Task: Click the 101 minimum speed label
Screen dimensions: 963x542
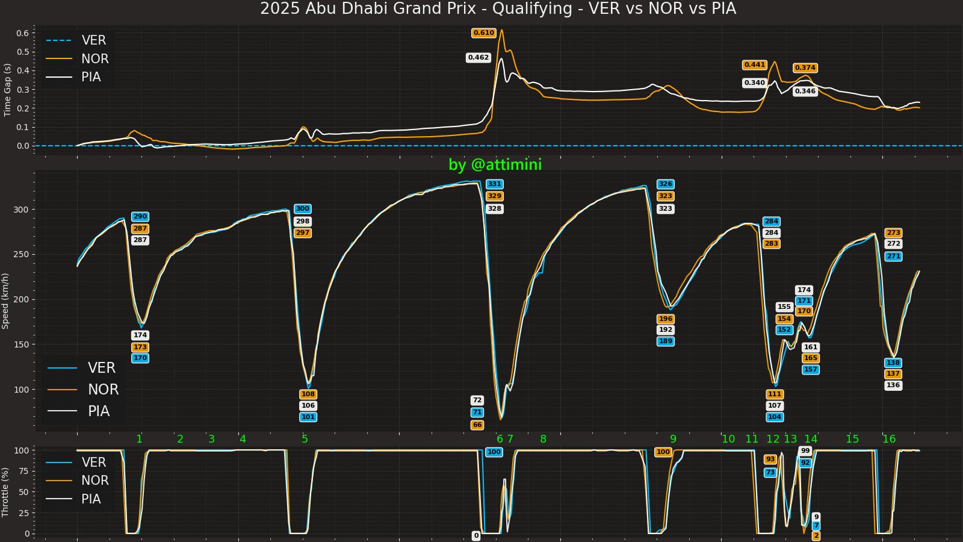Action: click(308, 417)
